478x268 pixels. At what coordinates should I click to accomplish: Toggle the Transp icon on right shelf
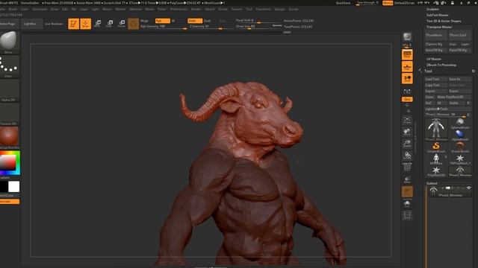(x=407, y=179)
